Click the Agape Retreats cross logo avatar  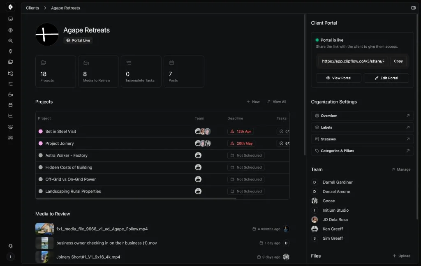point(47,35)
